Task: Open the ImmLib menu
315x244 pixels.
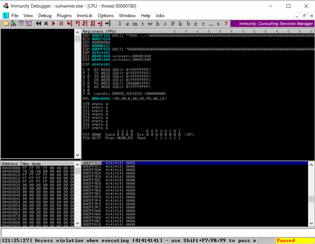Action: tap(85, 15)
